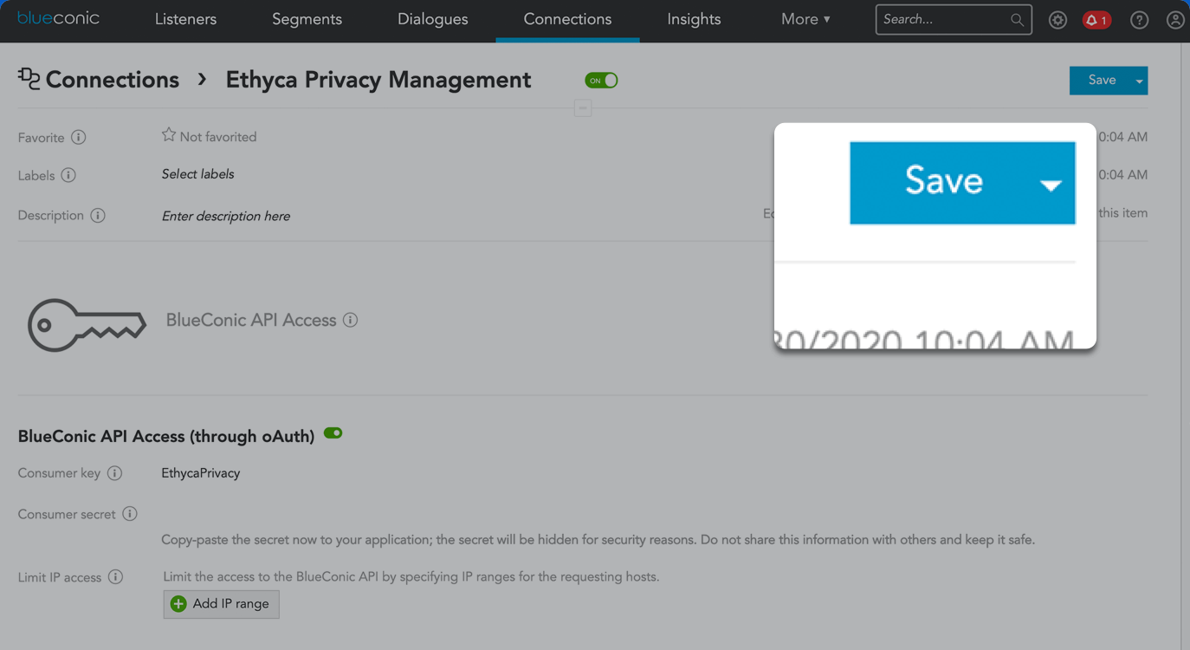Select the Connections tab

point(567,19)
